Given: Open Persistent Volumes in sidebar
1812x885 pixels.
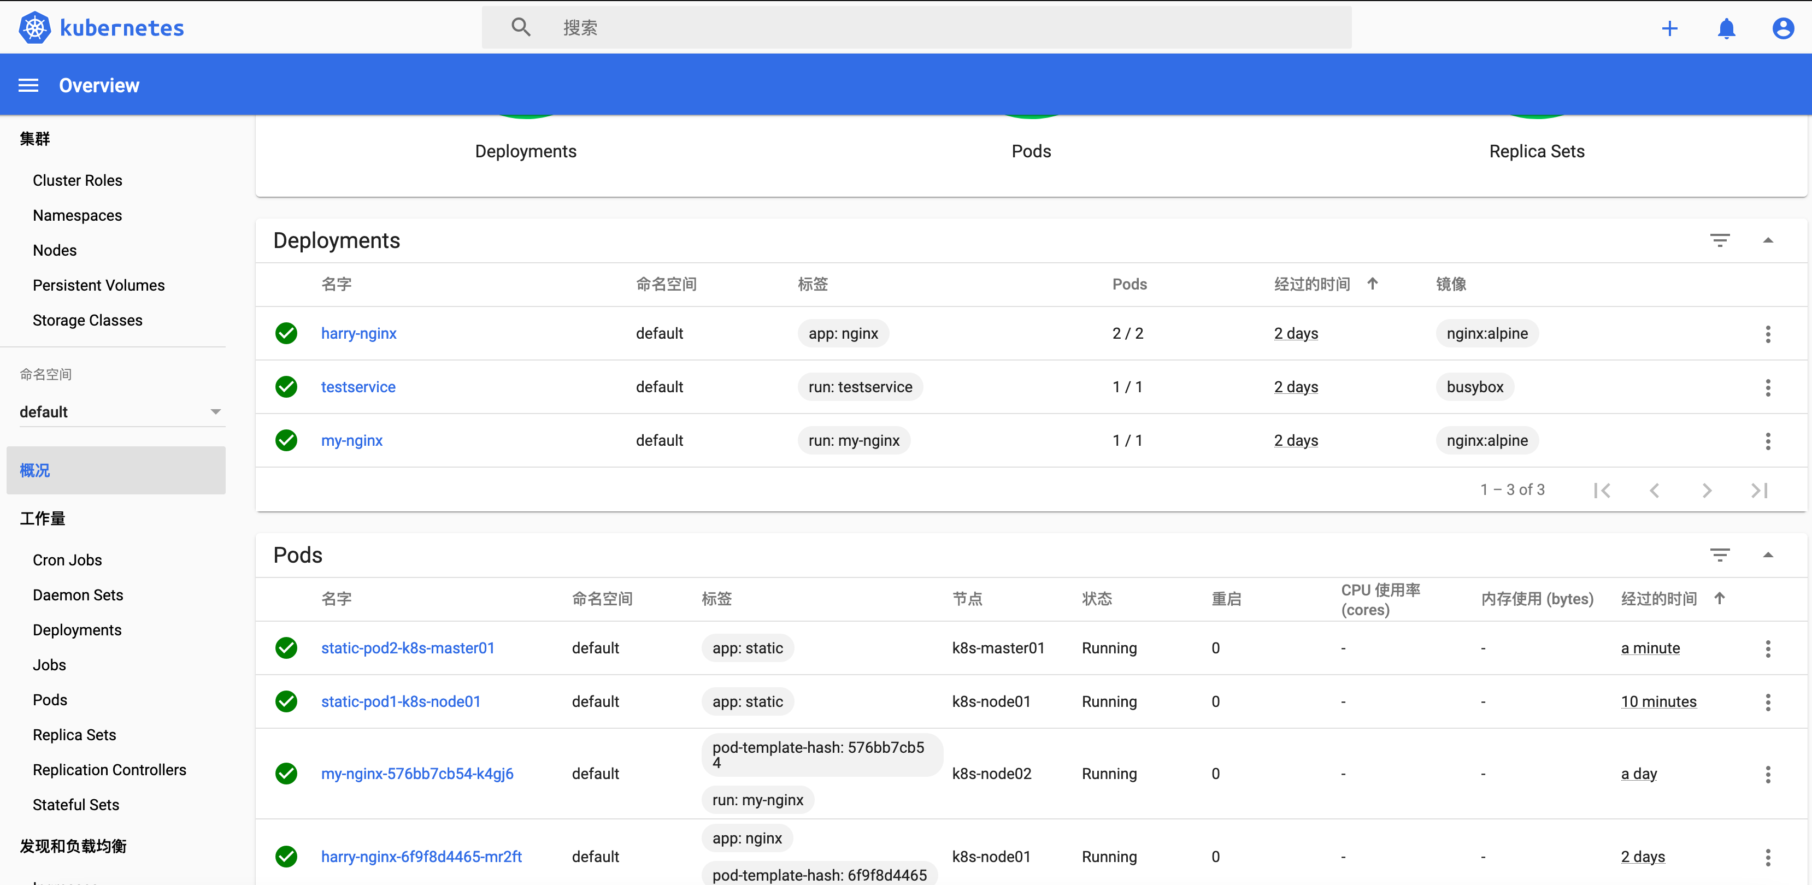Looking at the screenshot, I should (98, 285).
